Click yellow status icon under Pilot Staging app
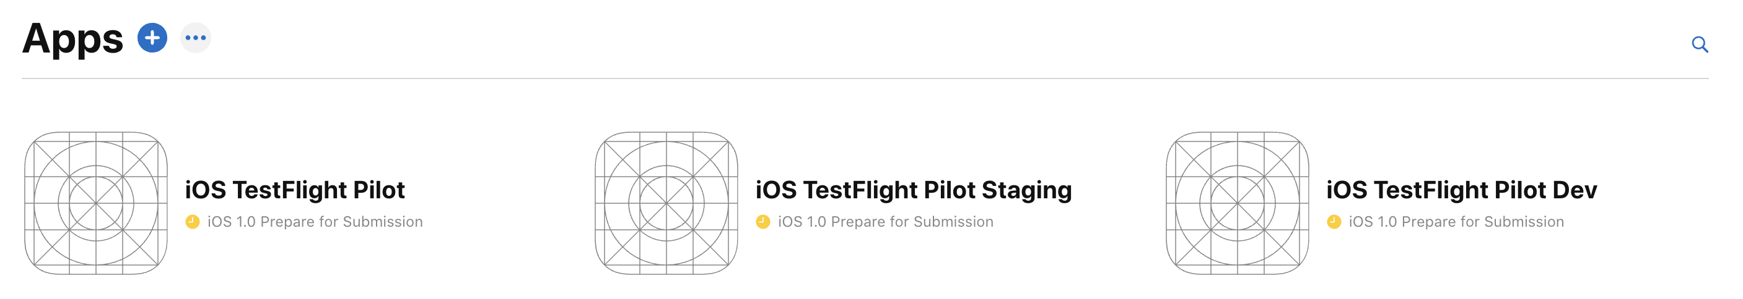The width and height of the screenshot is (1743, 299). tap(763, 222)
